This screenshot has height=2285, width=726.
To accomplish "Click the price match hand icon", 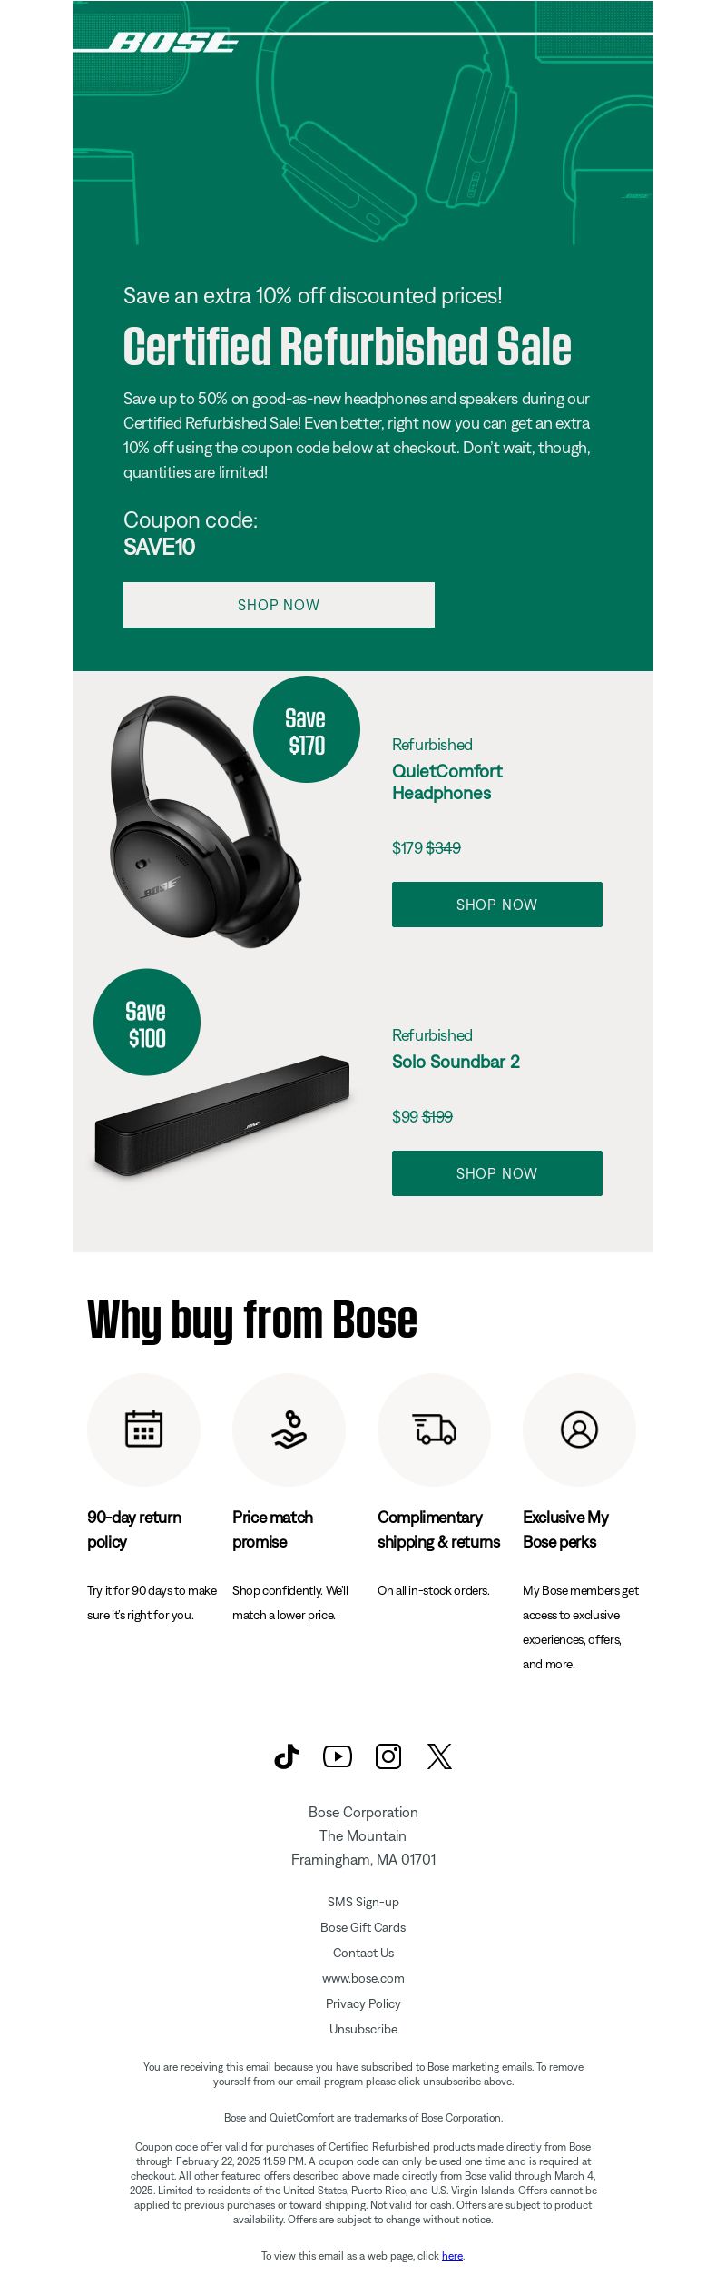I will pos(289,1429).
